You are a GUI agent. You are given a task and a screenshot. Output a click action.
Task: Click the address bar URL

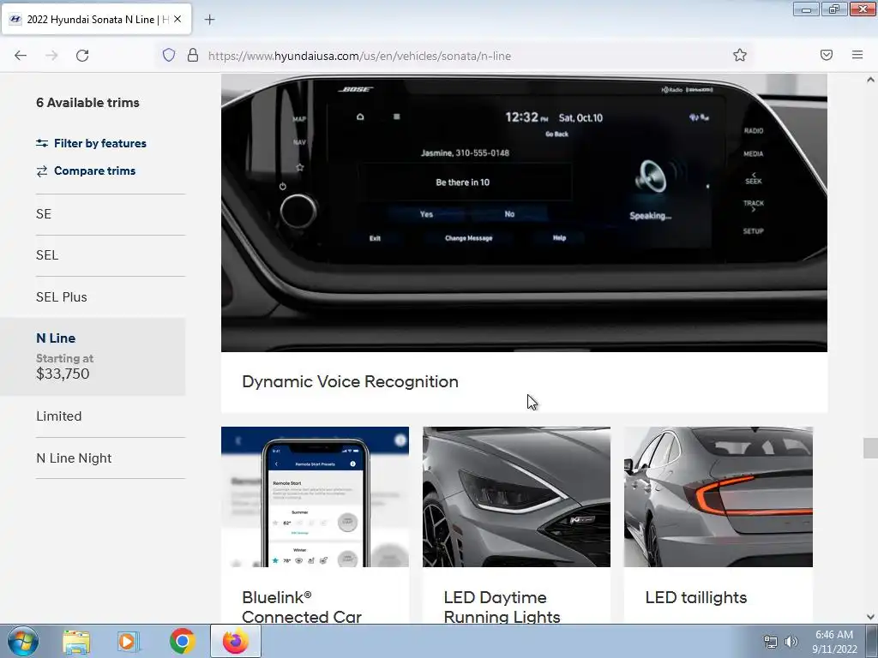(x=359, y=56)
